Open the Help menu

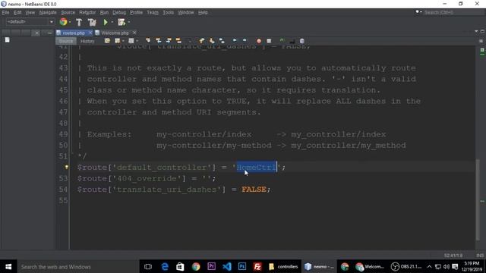pos(203,13)
